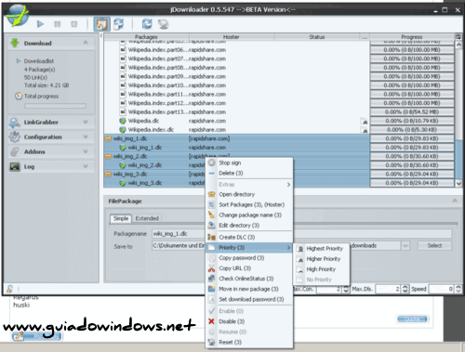Screen dimensions: 465x352
Task: Toggle the clipboard monitoring icon
Action: pos(102,24)
